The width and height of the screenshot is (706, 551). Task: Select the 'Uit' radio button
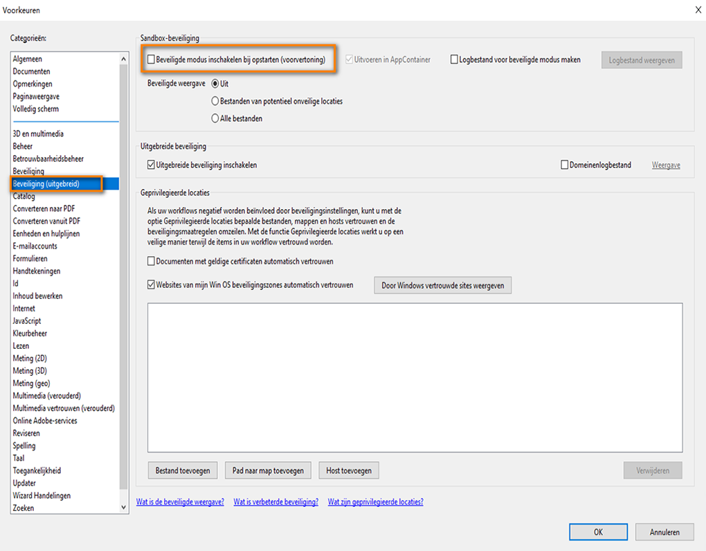click(215, 84)
